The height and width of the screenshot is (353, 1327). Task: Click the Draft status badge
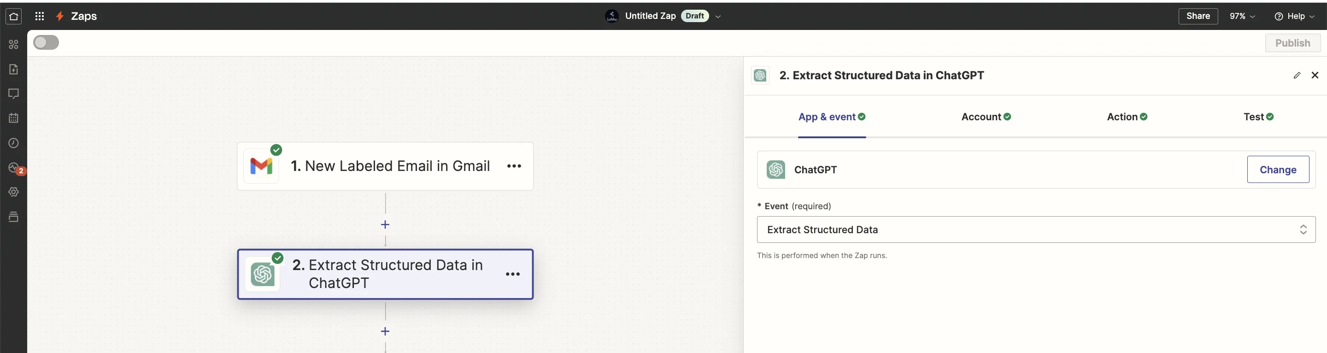click(694, 16)
